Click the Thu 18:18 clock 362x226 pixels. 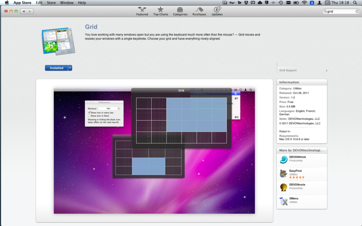tap(340, 3)
